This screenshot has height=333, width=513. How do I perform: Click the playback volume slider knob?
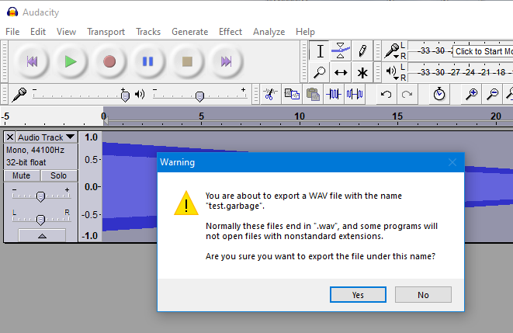199,96
